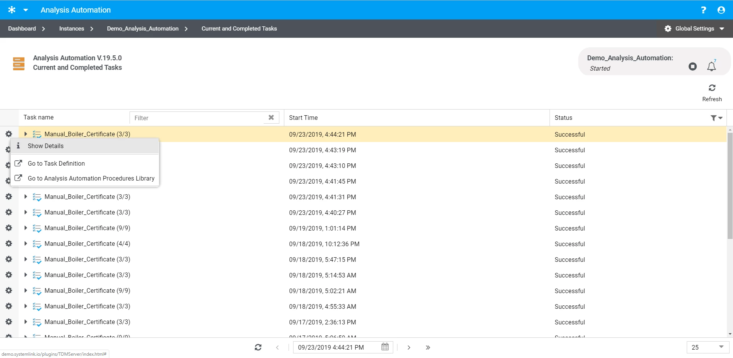The width and height of the screenshot is (733, 358).
Task: Open the help question mark icon
Action: coord(703,10)
